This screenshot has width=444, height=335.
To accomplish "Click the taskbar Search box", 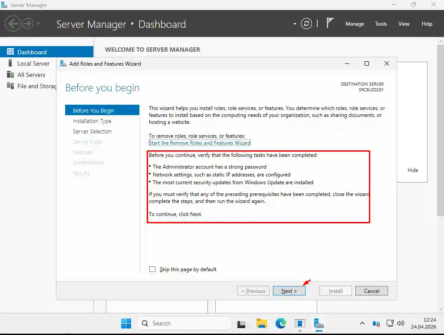I will 184,323.
